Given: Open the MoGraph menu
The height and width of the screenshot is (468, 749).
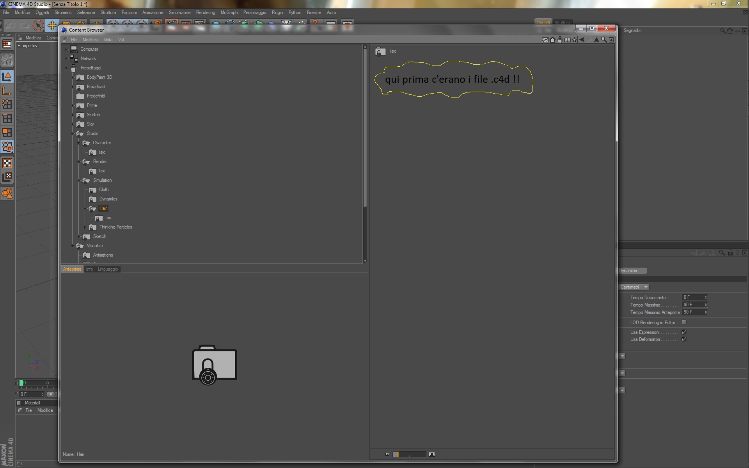Looking at the screenshot, I should (x=229, y=12).
